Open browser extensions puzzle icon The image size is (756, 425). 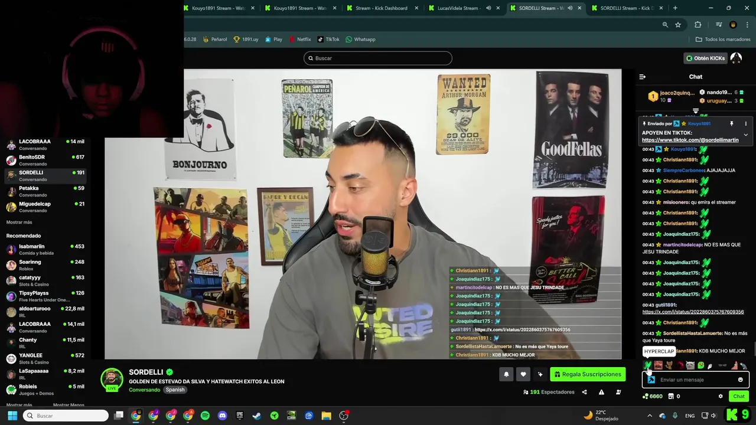(x=698, y=25)
